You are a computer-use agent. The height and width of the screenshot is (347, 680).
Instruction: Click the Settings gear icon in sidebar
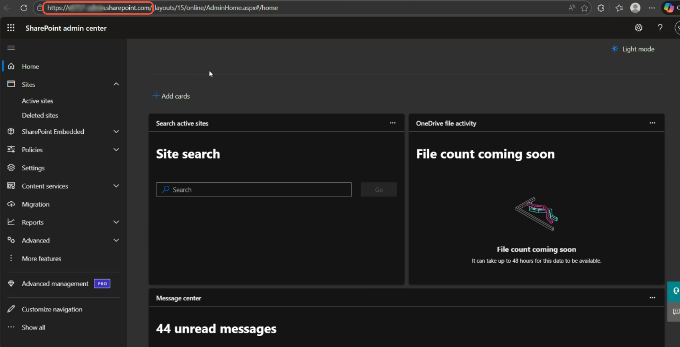11,168
